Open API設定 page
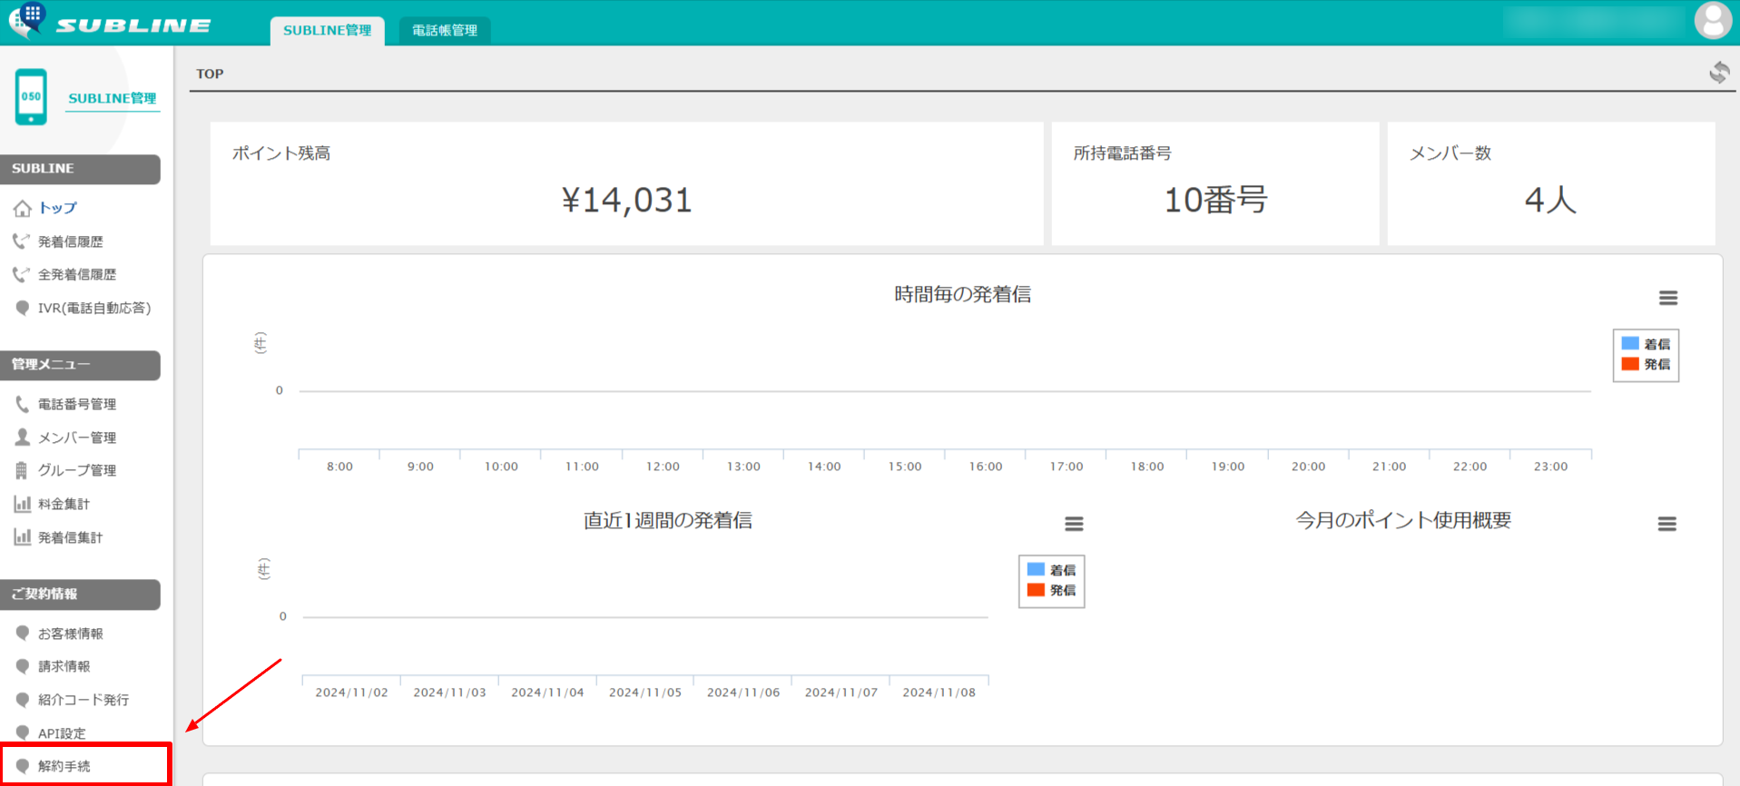Image resolution: width=1740 pixels, height=786 pixels. [62, 733]
